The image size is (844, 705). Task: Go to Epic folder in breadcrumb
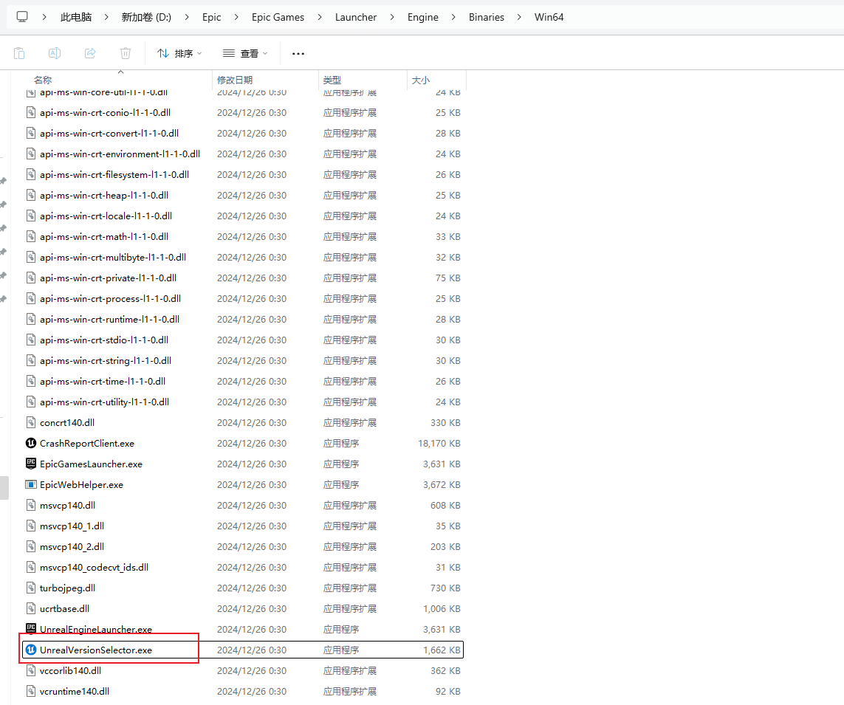211,17
